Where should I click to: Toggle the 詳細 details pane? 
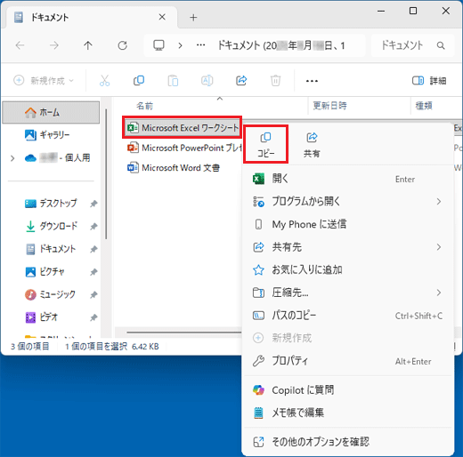[429, 80]
